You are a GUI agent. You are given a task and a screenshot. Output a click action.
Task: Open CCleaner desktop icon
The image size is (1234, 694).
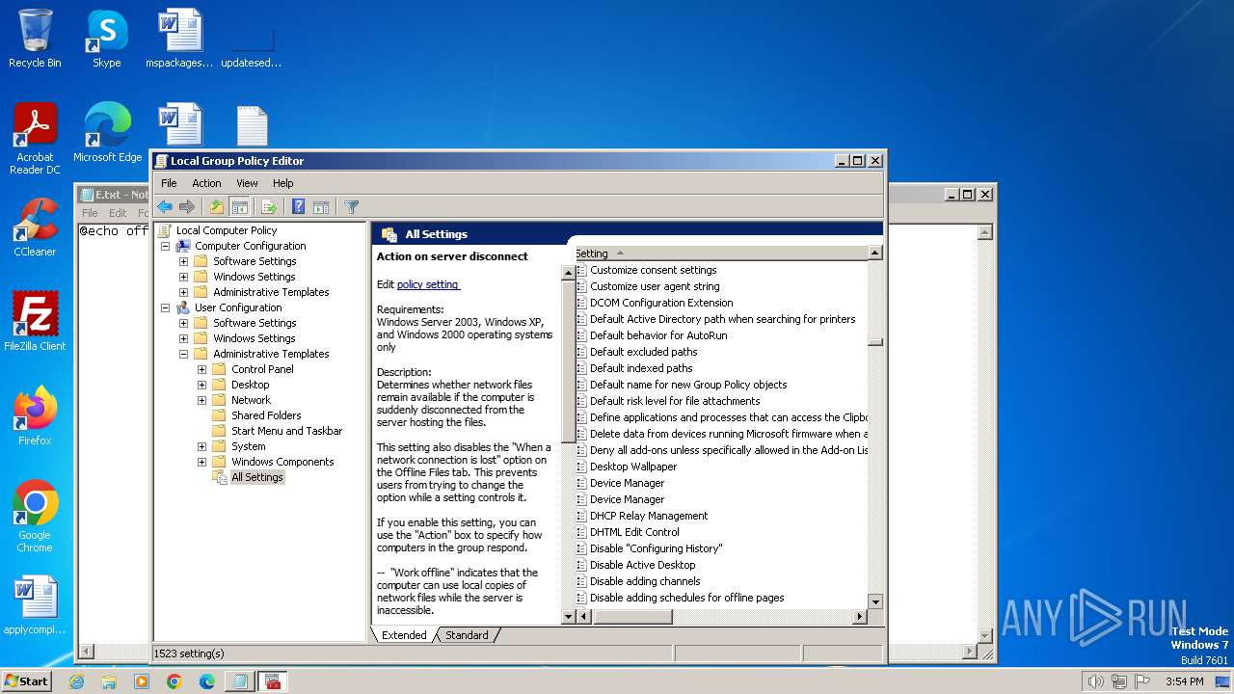(x=35, y=227)
